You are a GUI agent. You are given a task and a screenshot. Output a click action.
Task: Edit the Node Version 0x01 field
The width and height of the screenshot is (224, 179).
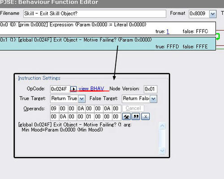[x=151, y=89]
